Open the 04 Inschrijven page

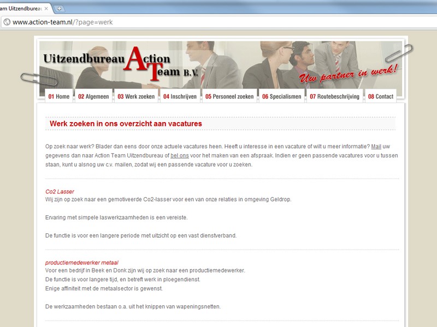pos(180,96)
